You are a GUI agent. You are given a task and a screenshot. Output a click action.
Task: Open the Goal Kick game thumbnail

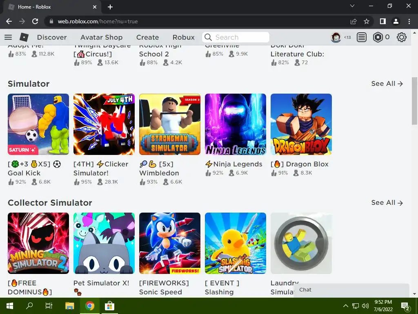click(38, 124)
